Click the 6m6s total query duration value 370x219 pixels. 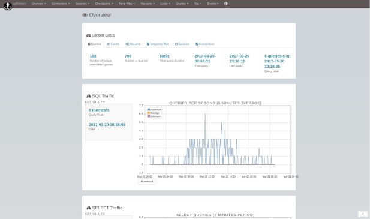[x=164, y=56]
